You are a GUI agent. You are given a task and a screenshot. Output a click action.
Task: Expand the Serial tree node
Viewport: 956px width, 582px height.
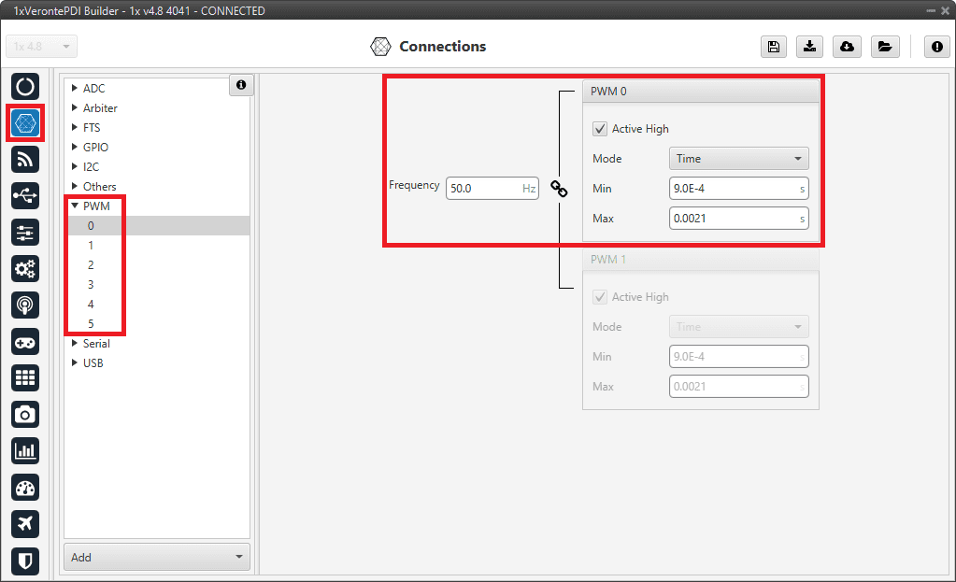click(75, 344)
